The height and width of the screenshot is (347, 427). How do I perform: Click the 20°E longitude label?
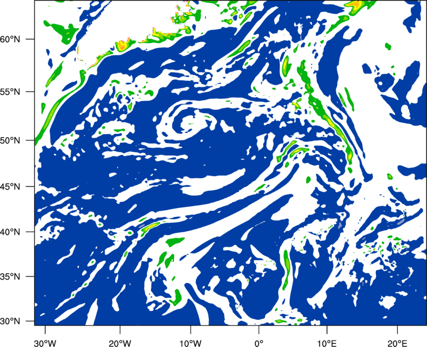[397, 343]
